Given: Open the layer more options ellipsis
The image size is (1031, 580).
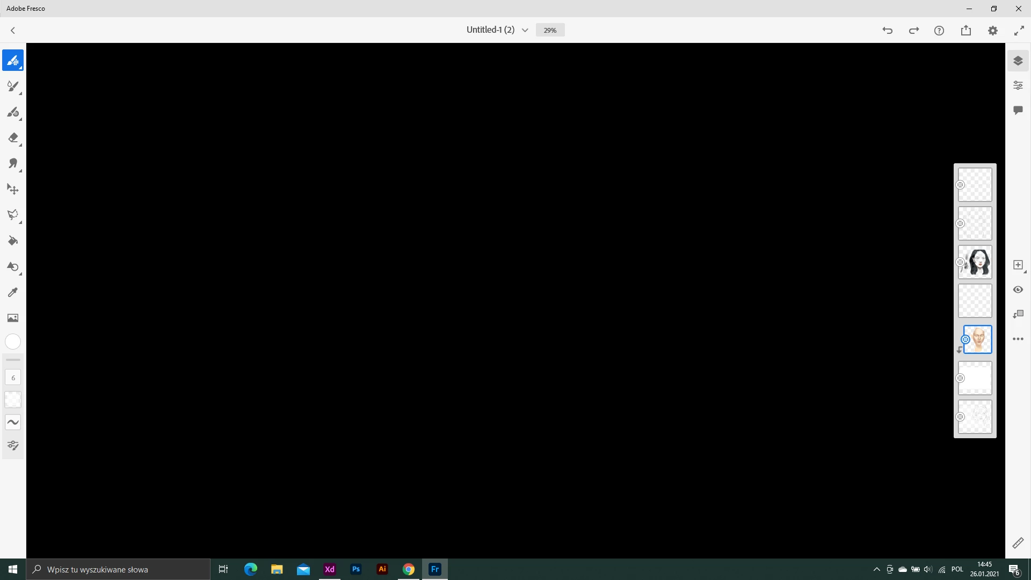Looking at the screenshot, I should [1018, 339].
